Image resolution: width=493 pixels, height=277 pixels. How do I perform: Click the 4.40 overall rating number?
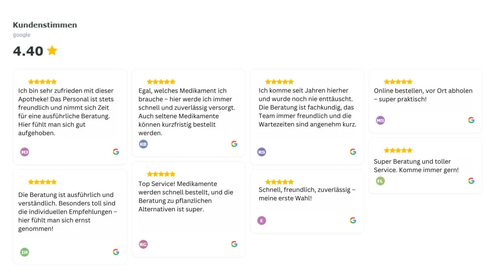coord(28,51)
